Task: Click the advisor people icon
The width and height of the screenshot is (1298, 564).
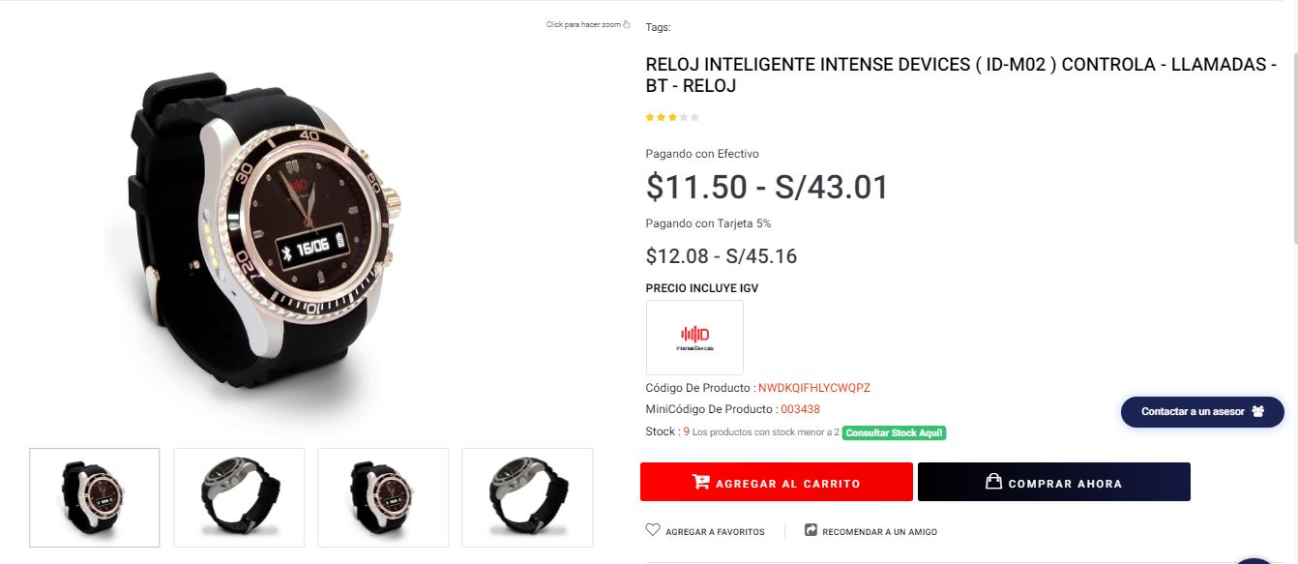Action: click(x=1257, y=411)
